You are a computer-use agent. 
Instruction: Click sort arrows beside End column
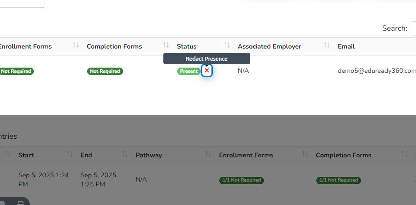tap(125, 154)
